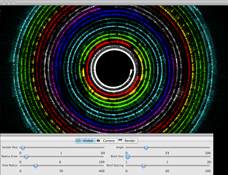This screenshot has width=228, height=175.
Task: Click the Band Spacing slider handle
Action: point(143,166)
